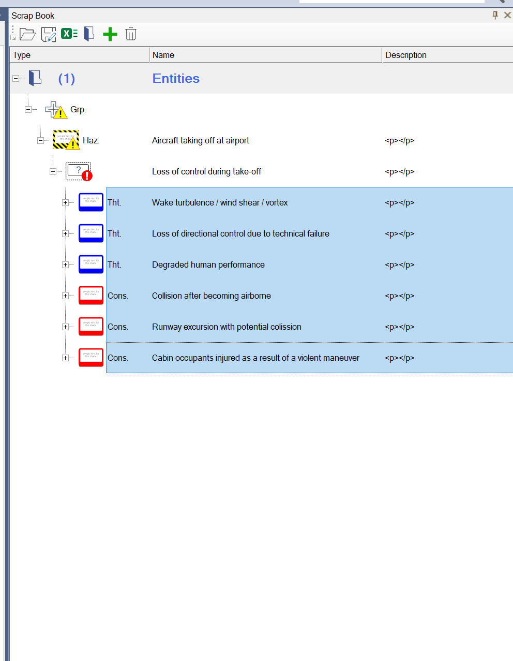The image size is (513, 661).
Task: Click the green plus add icon
Action: pyautogui.click(x=110, y=34)
